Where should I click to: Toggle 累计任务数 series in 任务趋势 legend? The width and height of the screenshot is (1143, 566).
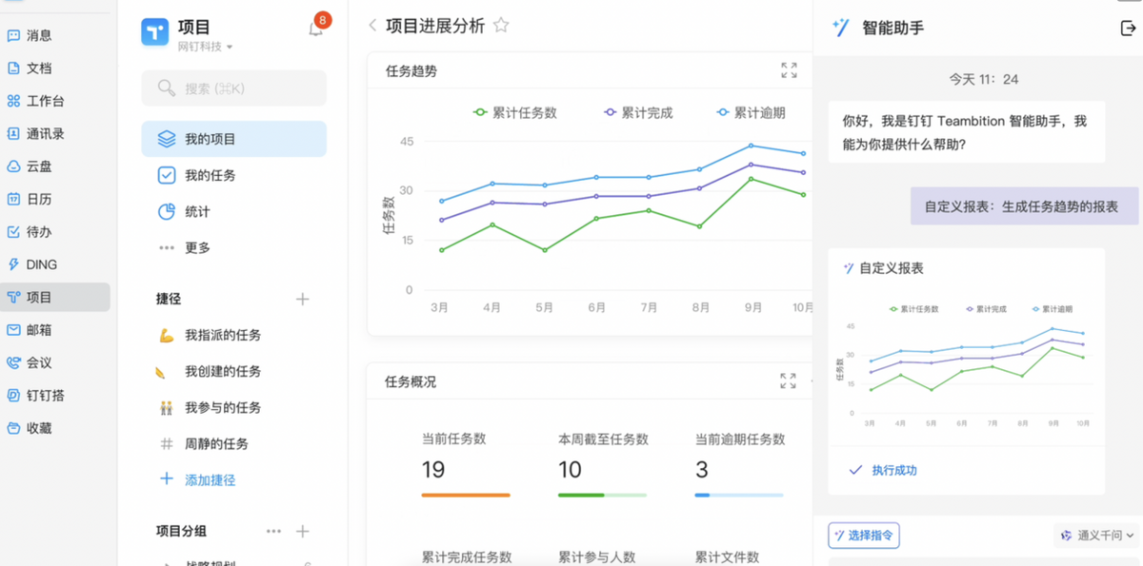[515, 112]
